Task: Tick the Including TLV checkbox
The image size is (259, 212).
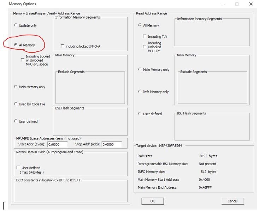Action: (145, 36)
